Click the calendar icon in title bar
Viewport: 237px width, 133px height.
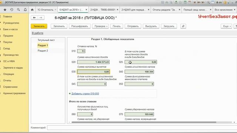coord(190,3)
